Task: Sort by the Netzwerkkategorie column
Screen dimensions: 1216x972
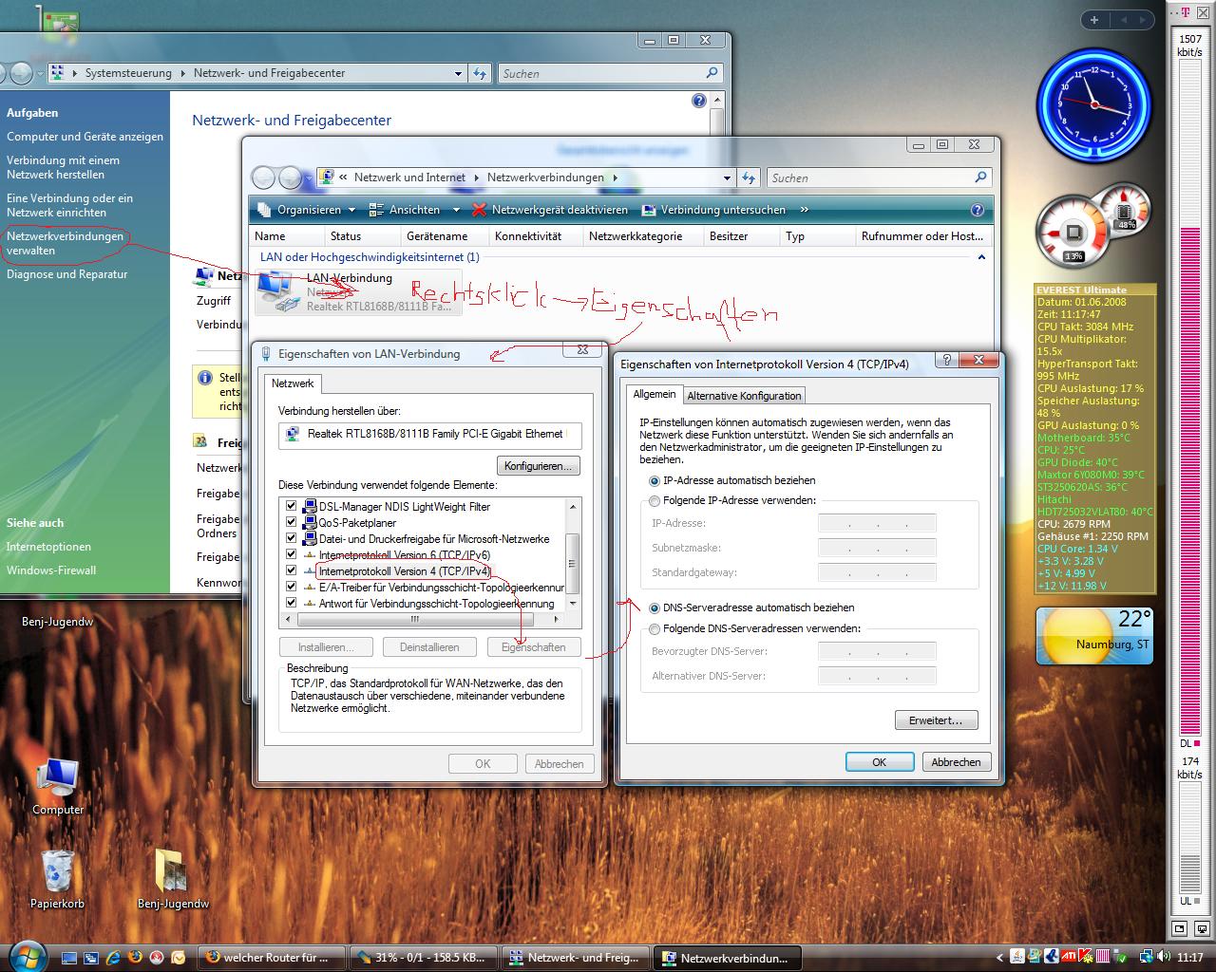Action: point(636,236)
